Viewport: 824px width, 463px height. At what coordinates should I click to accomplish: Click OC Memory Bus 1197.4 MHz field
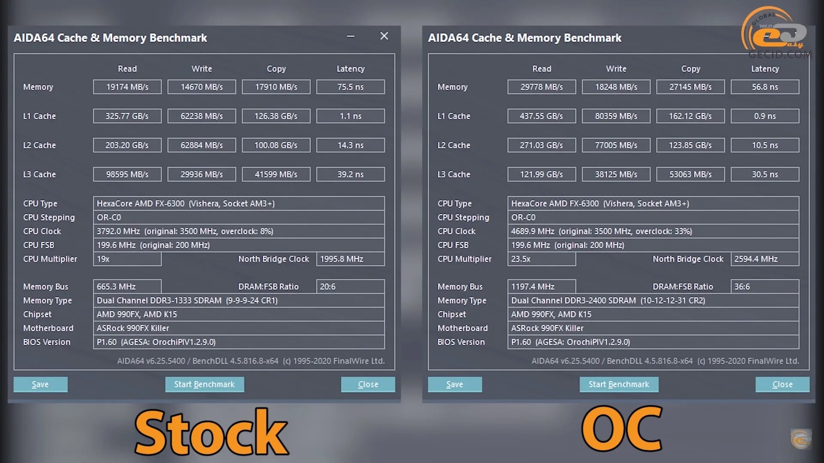tap(541, 286)
